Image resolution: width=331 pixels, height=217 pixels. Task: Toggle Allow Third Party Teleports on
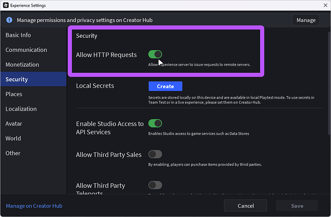[x=155, y=185]
